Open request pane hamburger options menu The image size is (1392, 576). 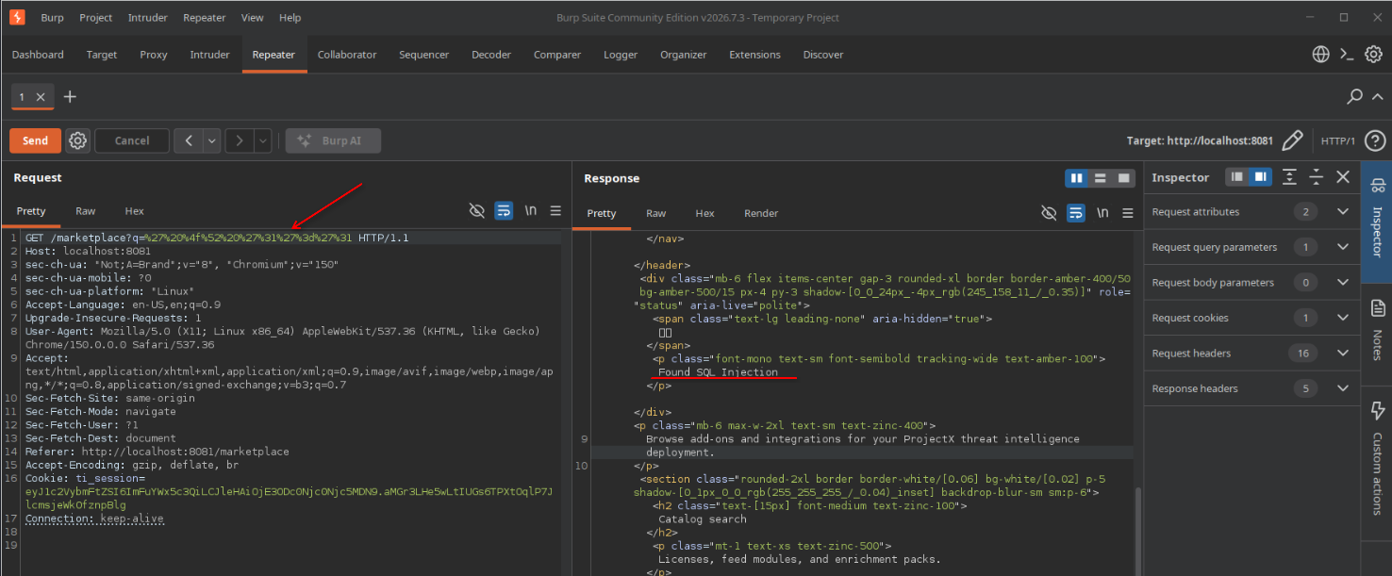pyautogui.click(x=555, y=211)
